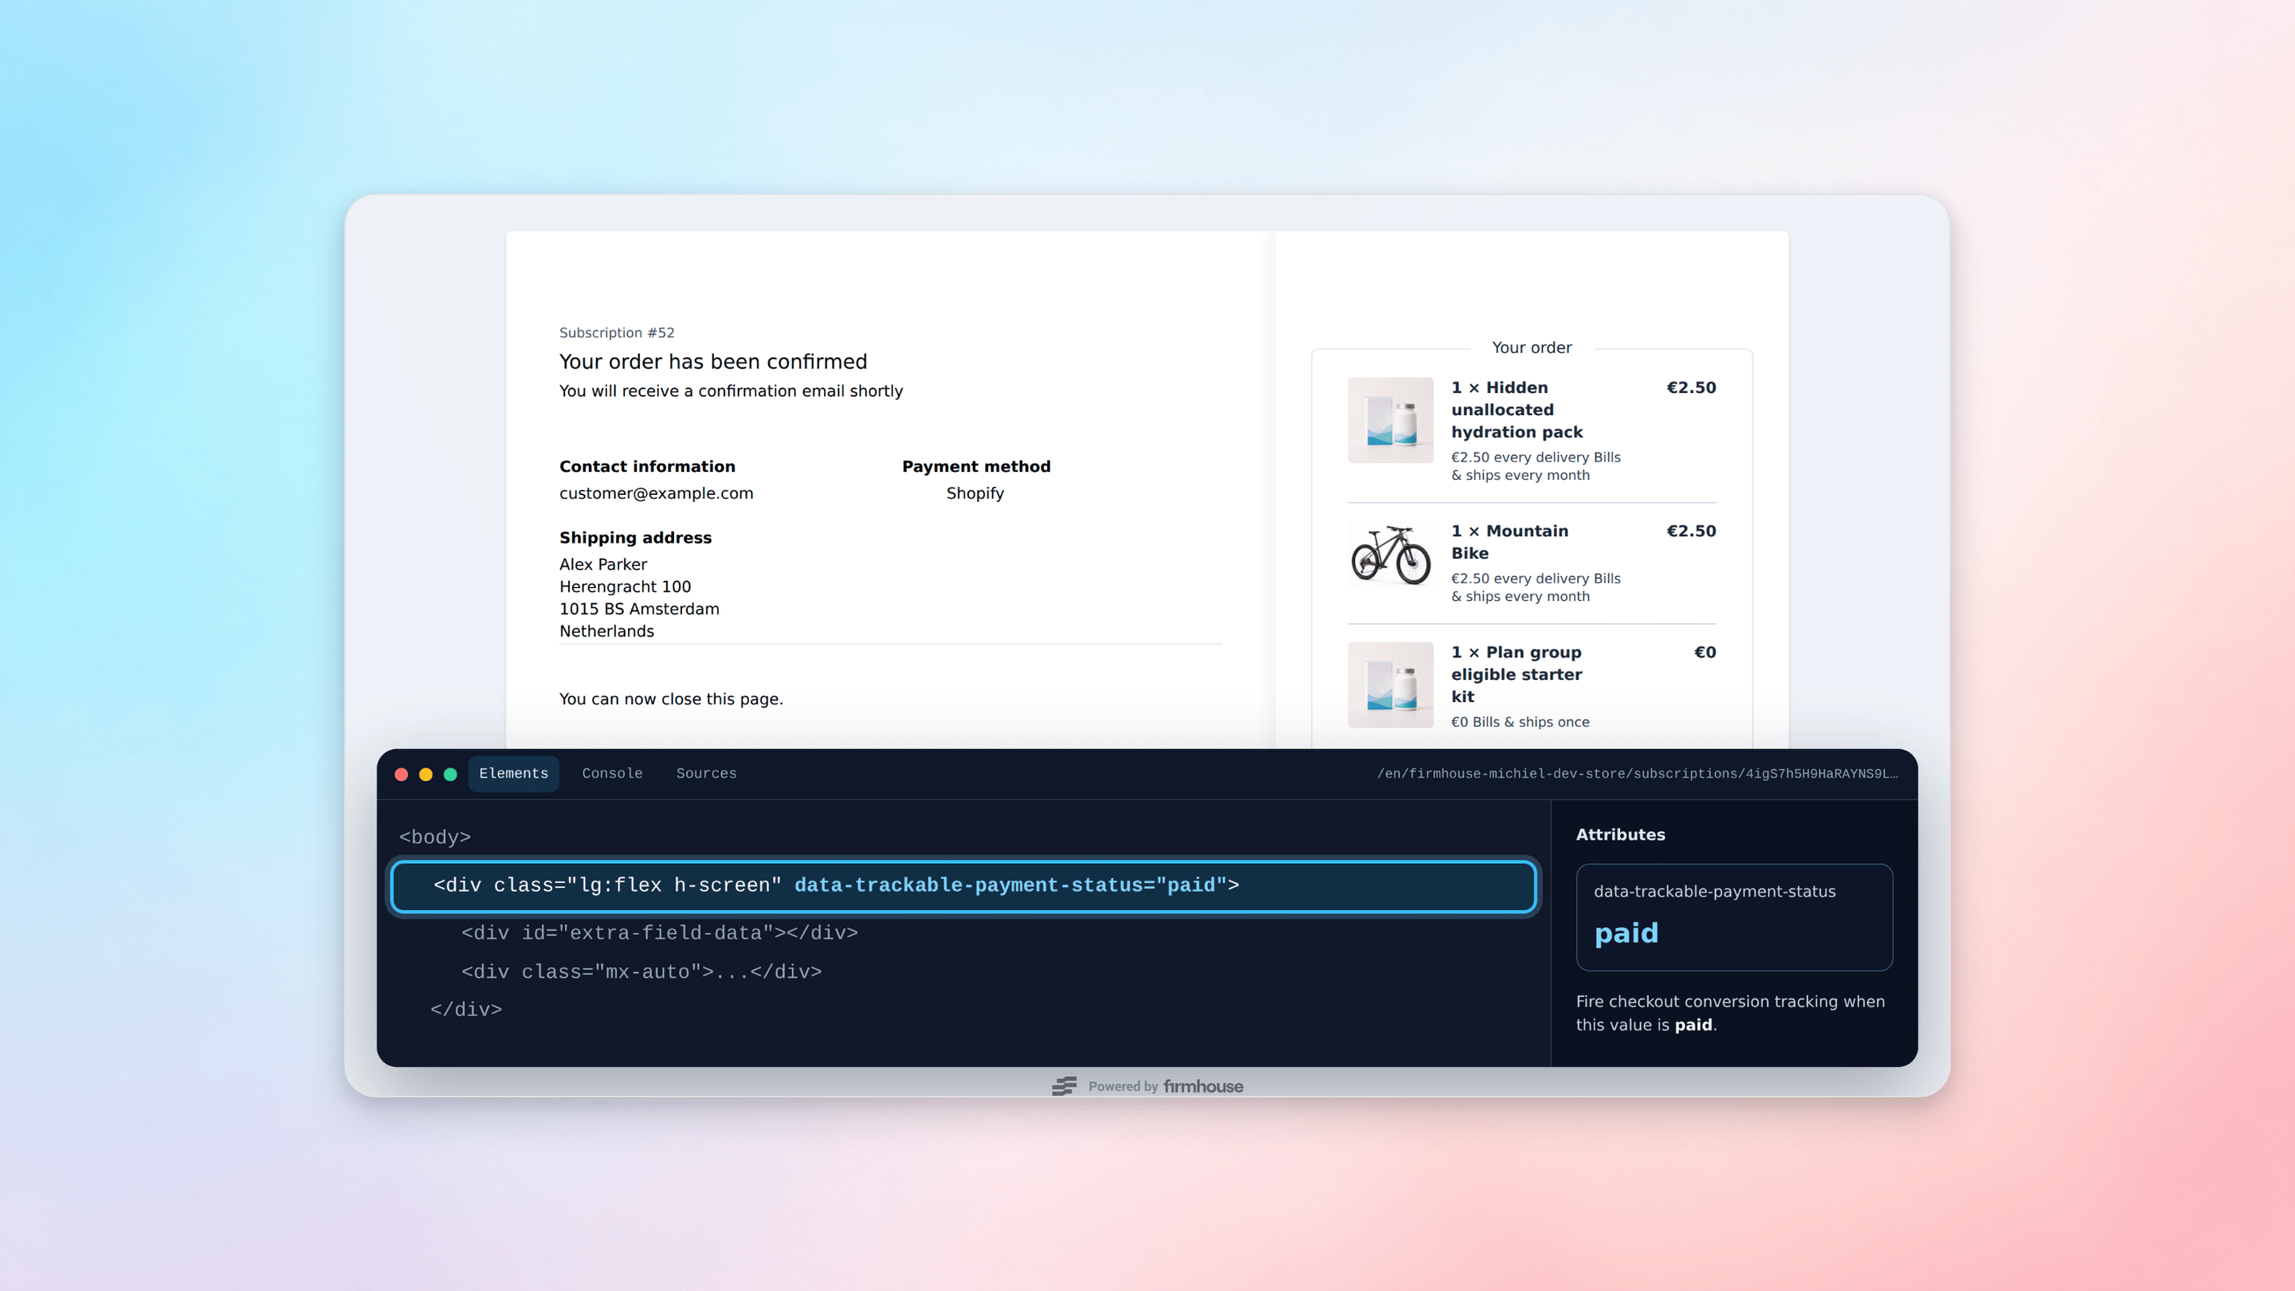Click the Netherlands country line

606,631
